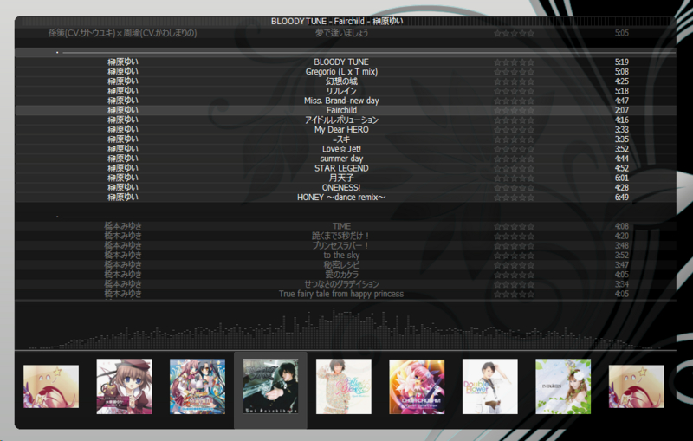Choose the プリンセスラバー! track
693x441 pixels.
click(x=340, y=246)
